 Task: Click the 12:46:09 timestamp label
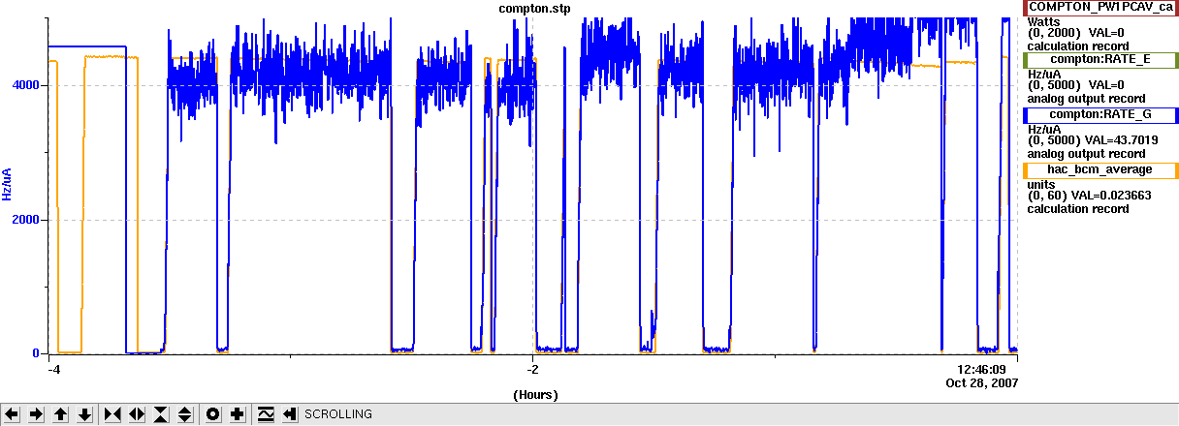pos(981,369)
